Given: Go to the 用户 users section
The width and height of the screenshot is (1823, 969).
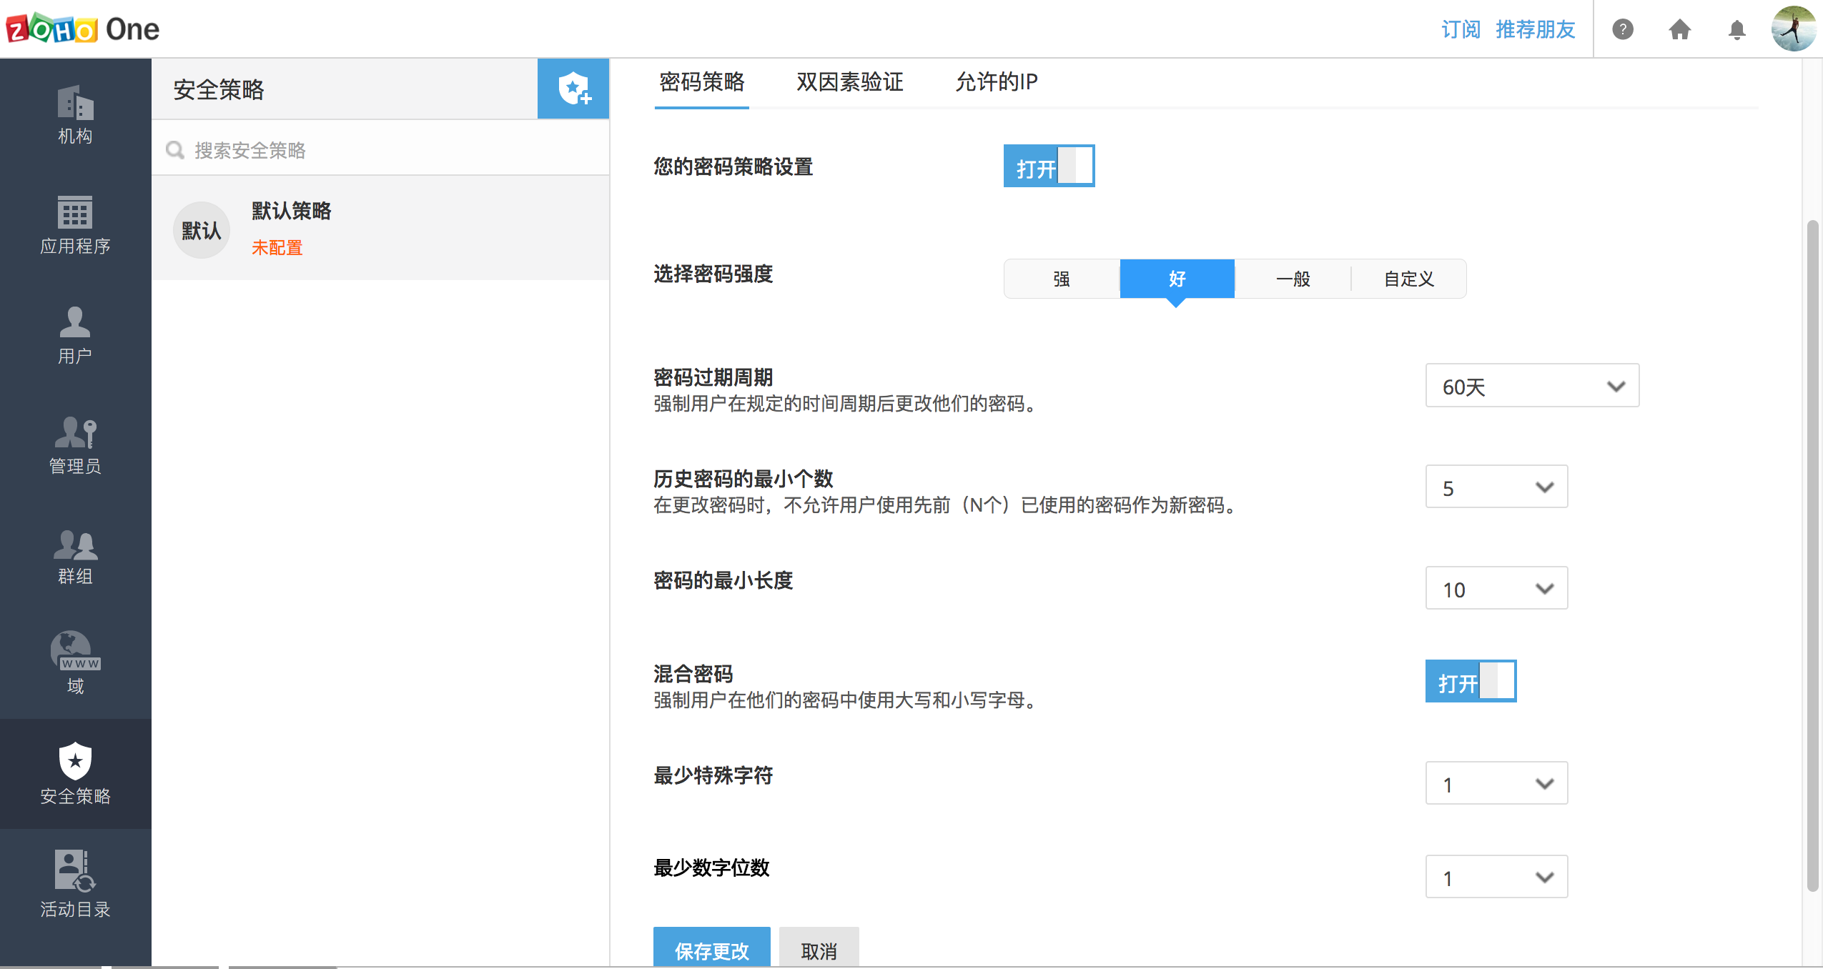Looking at the screenshot, I should point(75,334).
